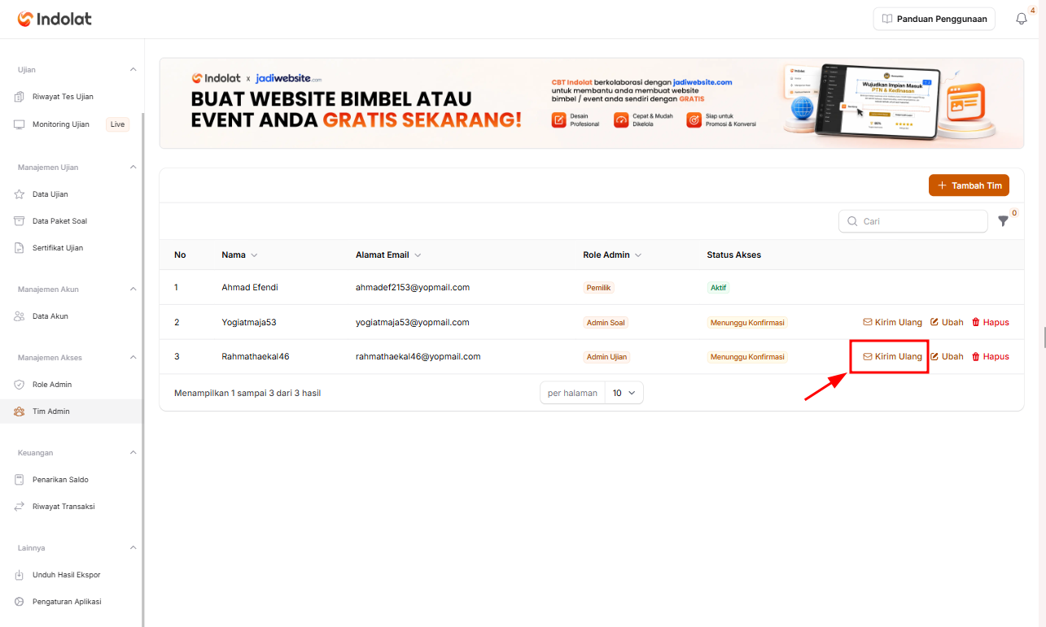Screen dimensions: 1046x627
Task: Resend invitation to Rahmathaekal46
Action: click(892, 356)
